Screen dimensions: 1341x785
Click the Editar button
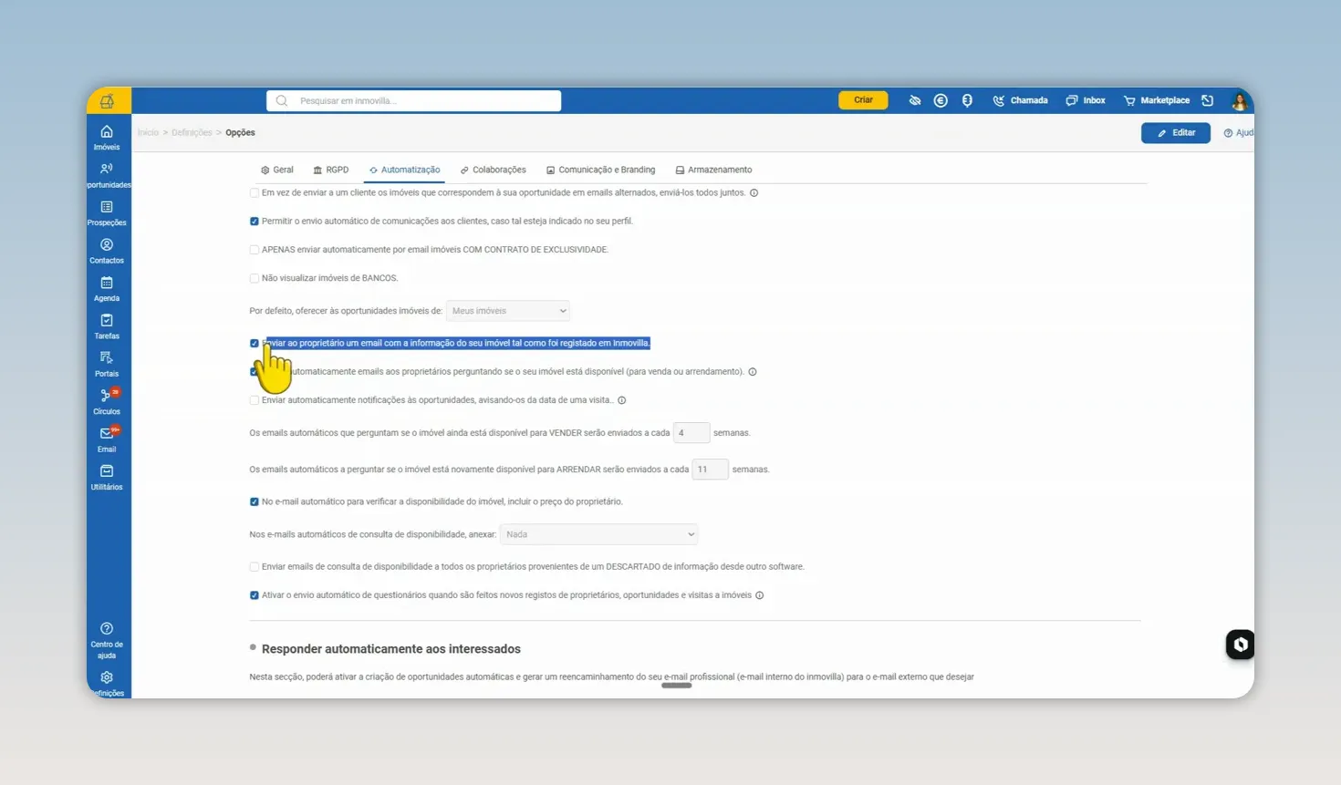[x=1176, y=133]
